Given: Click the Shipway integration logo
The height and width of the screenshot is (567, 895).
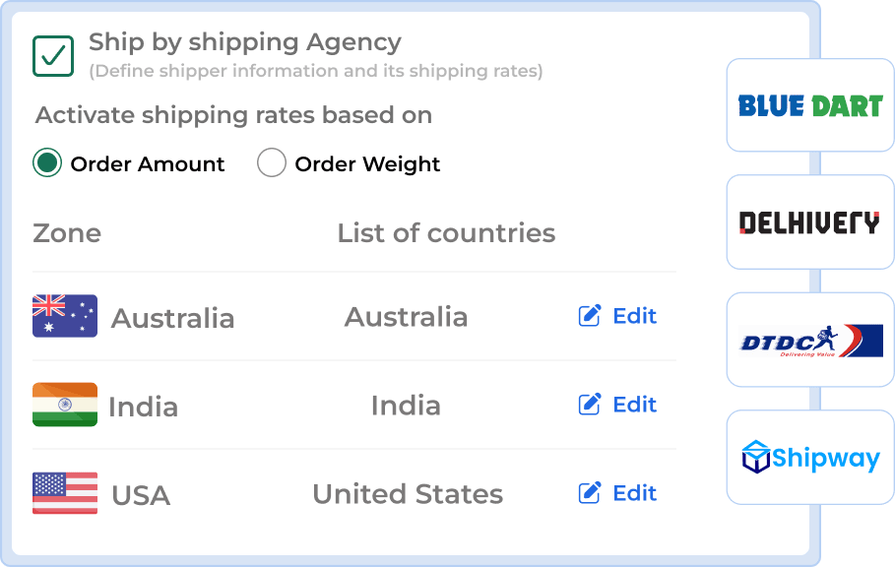Looking at the screenshot, I should coord(809,457).
